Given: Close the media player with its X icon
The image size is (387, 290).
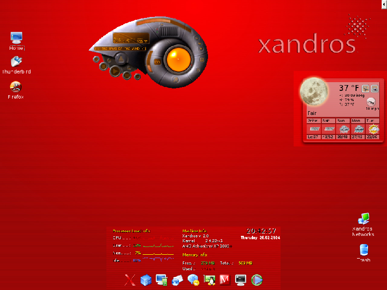Looking at the screenshot, I should click(x=196, y=38).
